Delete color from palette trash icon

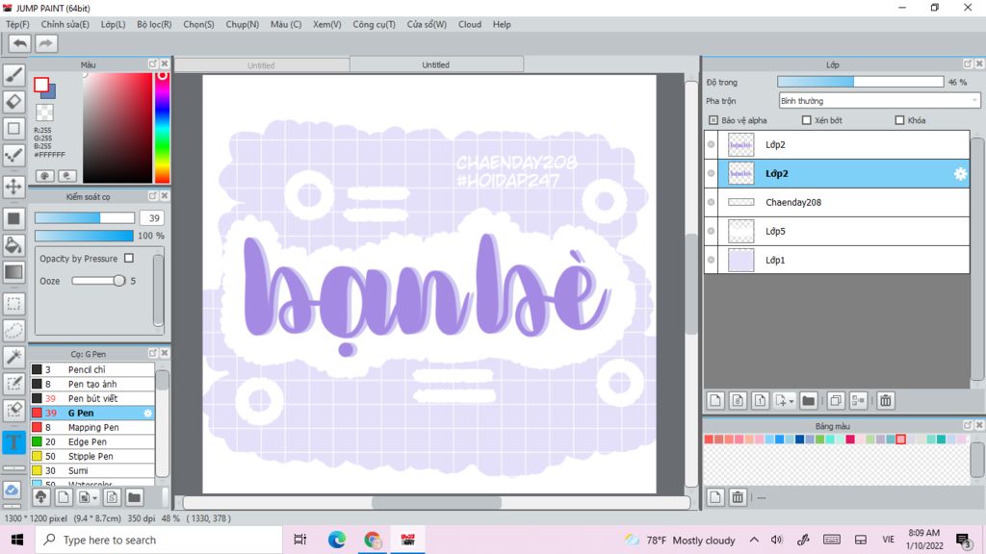[x=738, y=497]
